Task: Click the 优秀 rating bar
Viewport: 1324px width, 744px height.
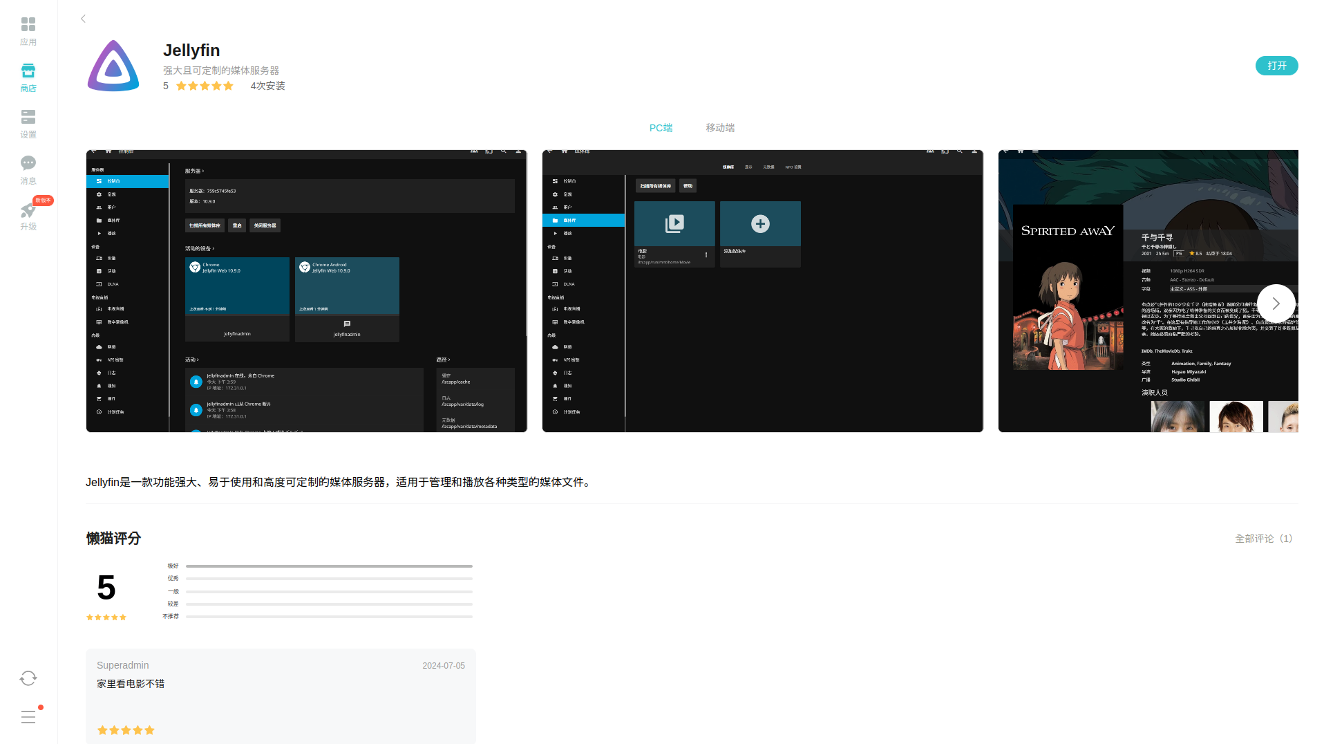Action: pyautogui.click(x=329, y=579)
